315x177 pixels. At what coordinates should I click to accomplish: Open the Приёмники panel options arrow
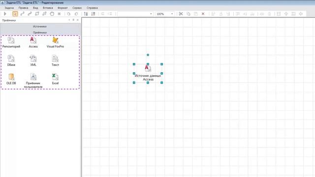click(69, 20)
